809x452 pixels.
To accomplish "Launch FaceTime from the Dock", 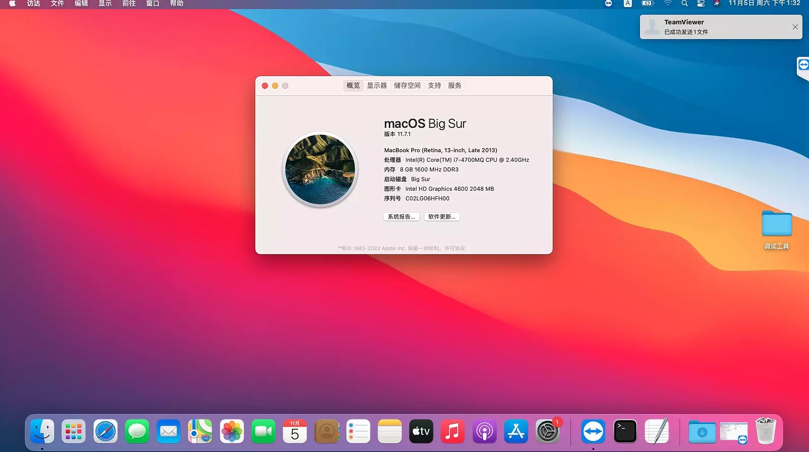I will [x=263, y=432].
